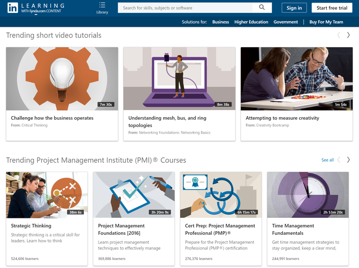Show previous trending short video tutorials

(339, 35)
